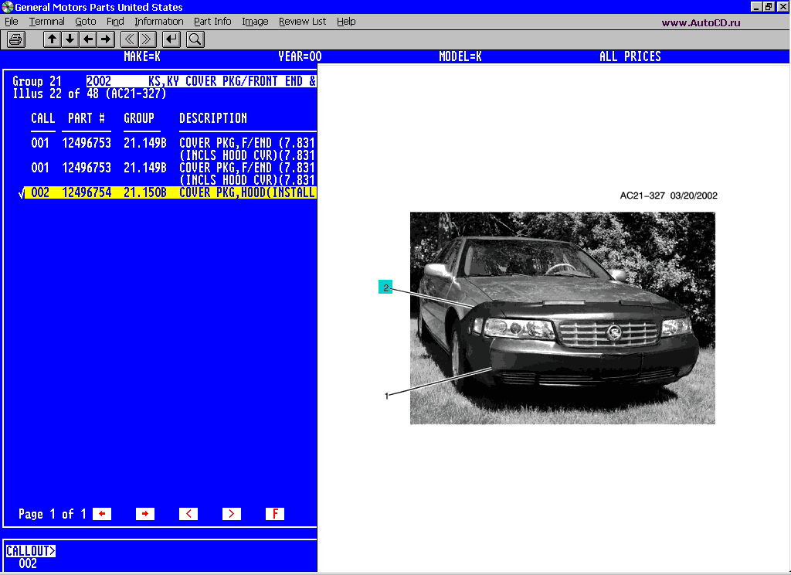Click the double right chevron toolbar button
The height and width of the screenshot is (575, 791).
(147, 39)
